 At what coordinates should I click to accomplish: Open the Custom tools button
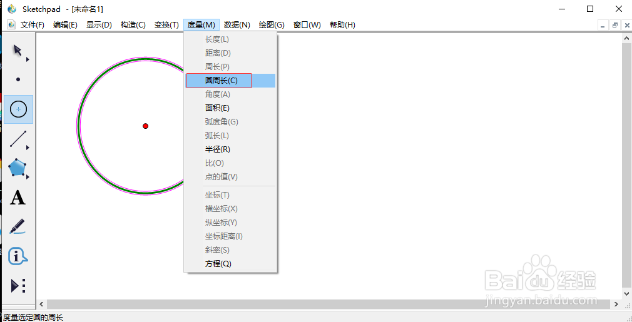[x=18, y=285]
